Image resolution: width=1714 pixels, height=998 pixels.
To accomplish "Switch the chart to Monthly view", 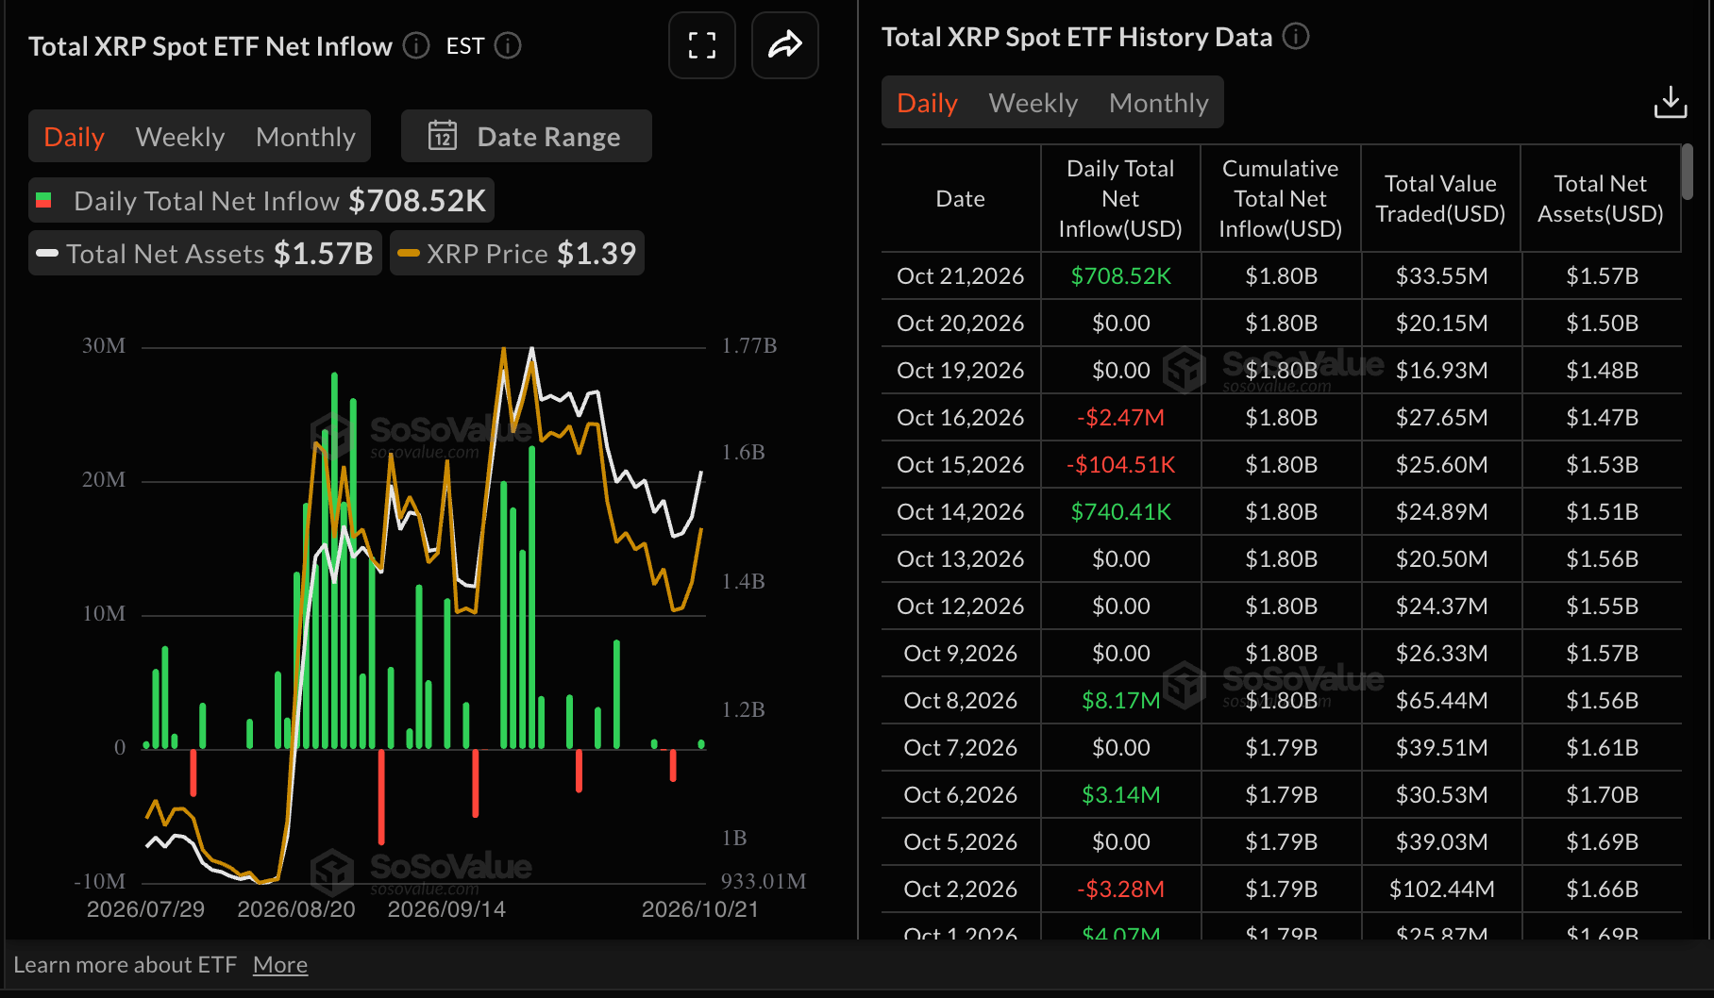I will pyautogui.click(x=306, y=137).
